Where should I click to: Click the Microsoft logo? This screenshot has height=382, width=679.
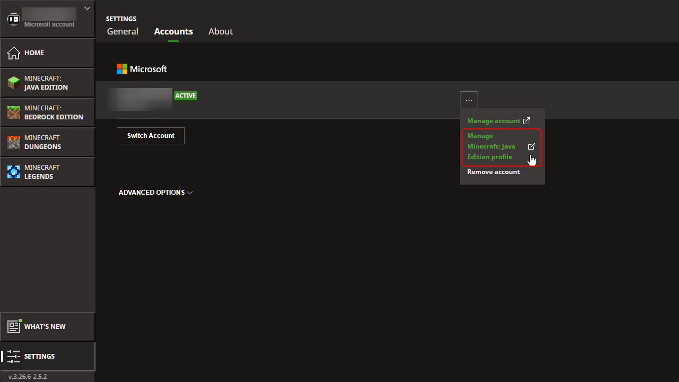pos(142,69)
